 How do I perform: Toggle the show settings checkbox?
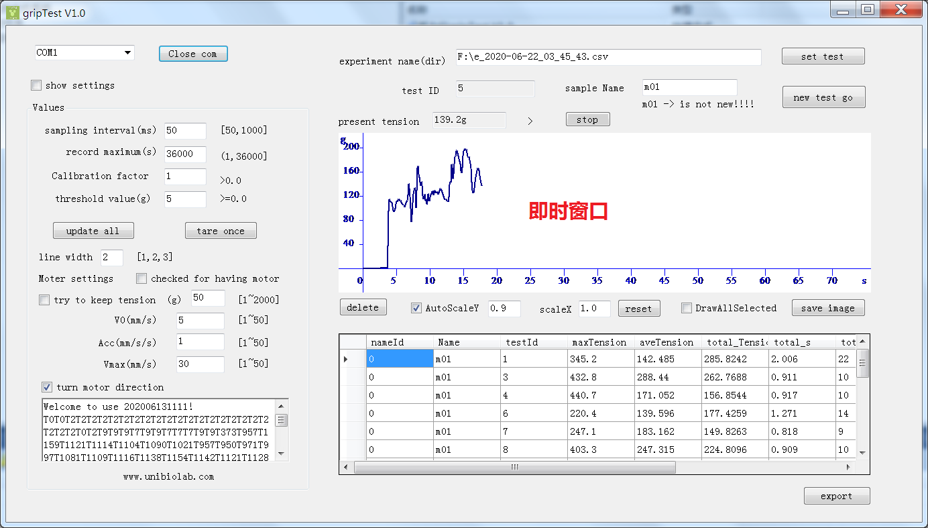click(x=36, y=85)
